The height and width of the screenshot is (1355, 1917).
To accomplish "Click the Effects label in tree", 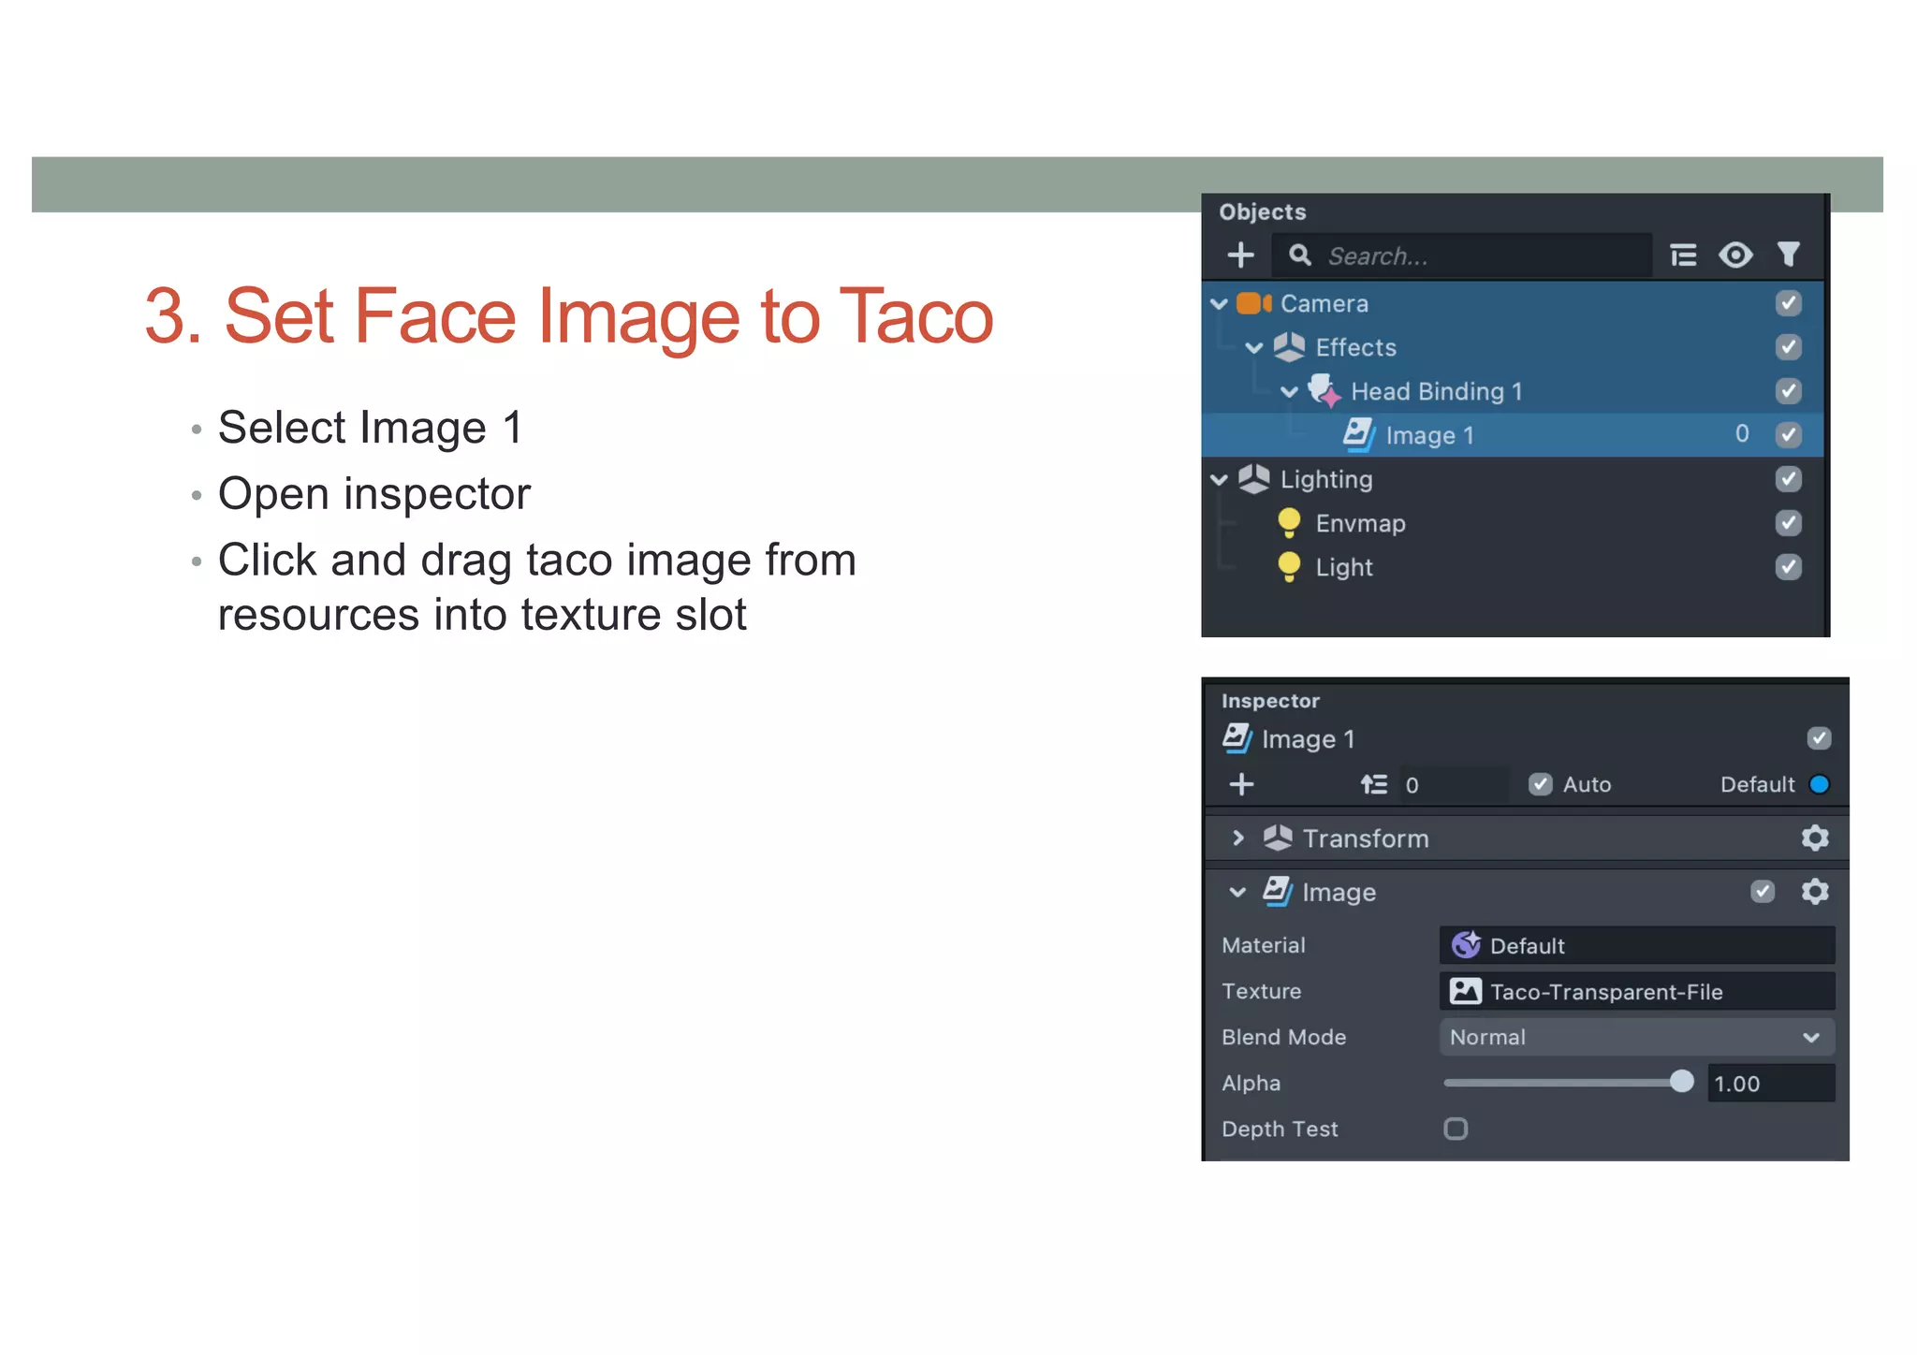I will click(1355, 347).
